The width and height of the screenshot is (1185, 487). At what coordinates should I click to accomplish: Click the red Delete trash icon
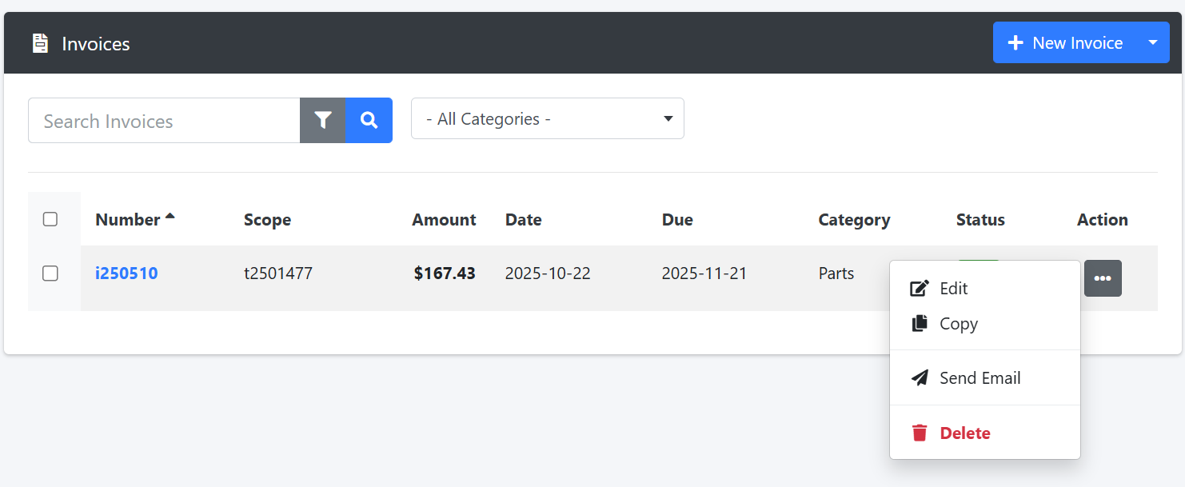pos(920,433)
